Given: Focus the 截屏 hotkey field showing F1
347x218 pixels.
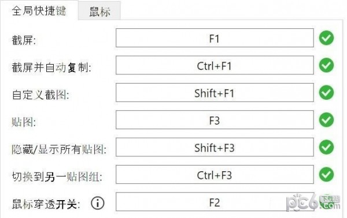Looking at the screenshot, I should pyautogui.click(x=215, y=38).
